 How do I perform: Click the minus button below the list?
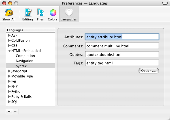tap(15, 111)
